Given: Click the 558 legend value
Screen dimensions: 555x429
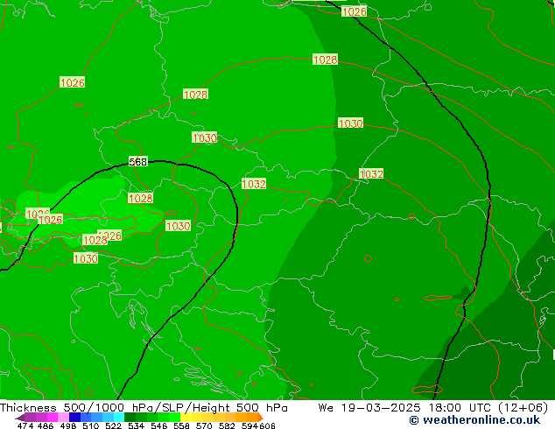Looking at the screenshot, I should click(181, 425).
